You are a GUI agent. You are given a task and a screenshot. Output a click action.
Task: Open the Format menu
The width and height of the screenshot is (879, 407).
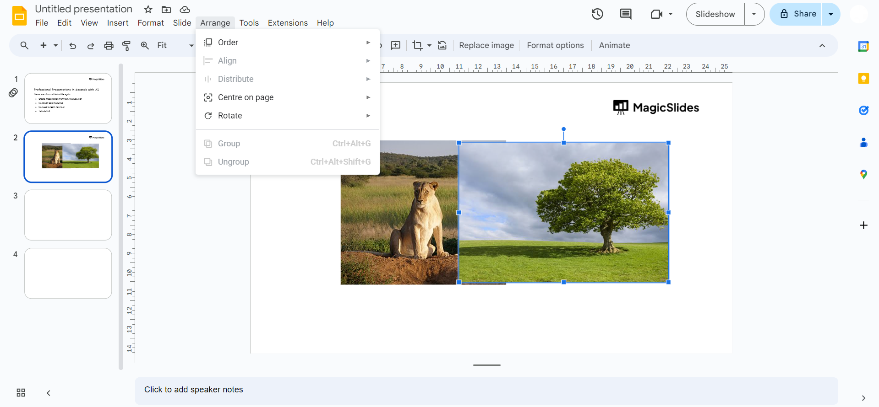coord(151,23)
